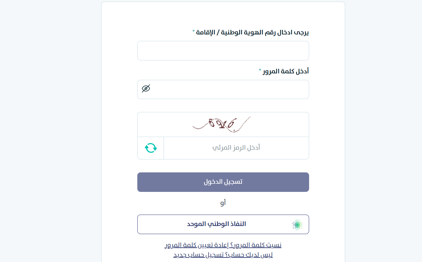The height and width of the screenshot is (262, 422).
Task: Sign in with النفاذ الوطني الموحد
Action: pos(216,224)
